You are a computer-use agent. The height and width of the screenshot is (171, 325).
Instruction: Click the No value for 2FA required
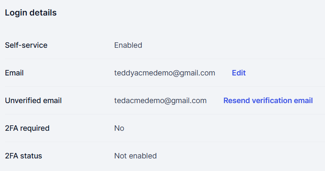point(119,128)
